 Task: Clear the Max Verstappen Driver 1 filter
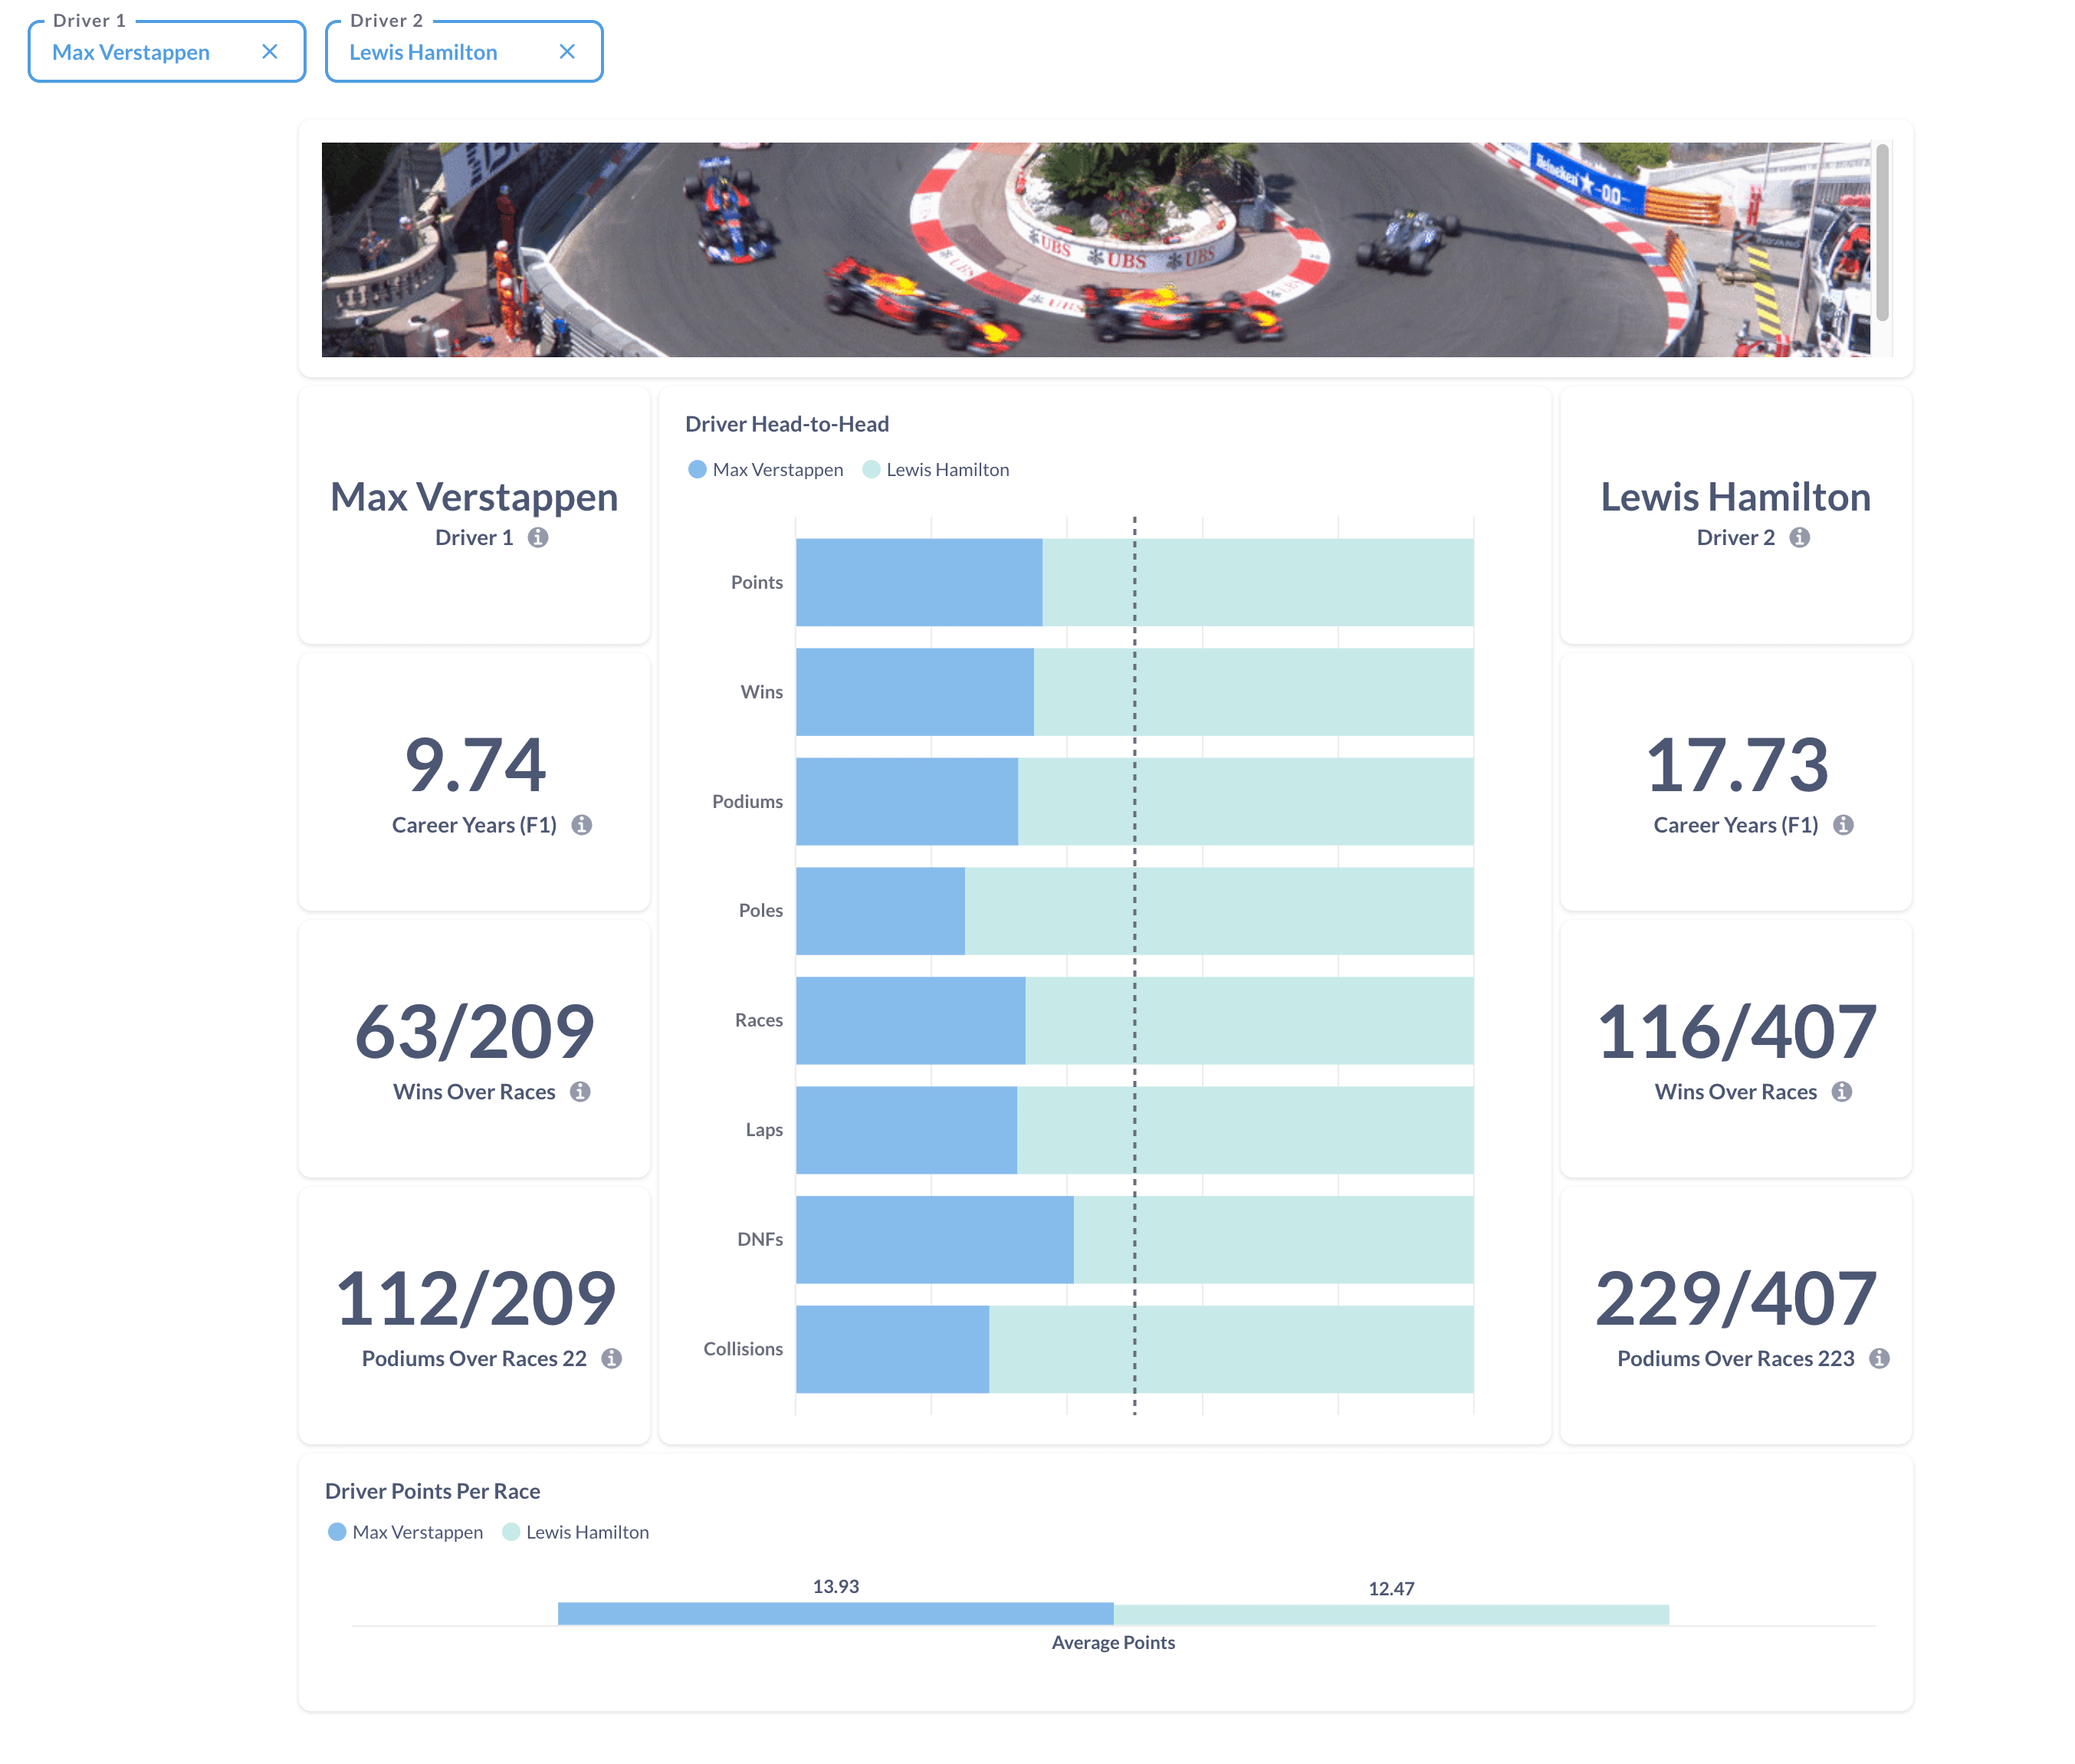(269, 52)
